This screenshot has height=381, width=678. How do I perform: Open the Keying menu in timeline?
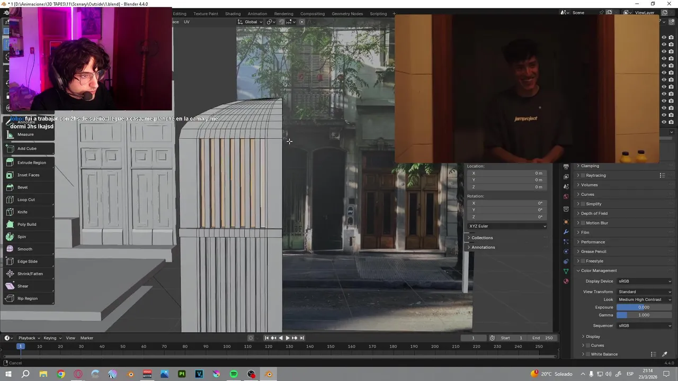[52, 338]
